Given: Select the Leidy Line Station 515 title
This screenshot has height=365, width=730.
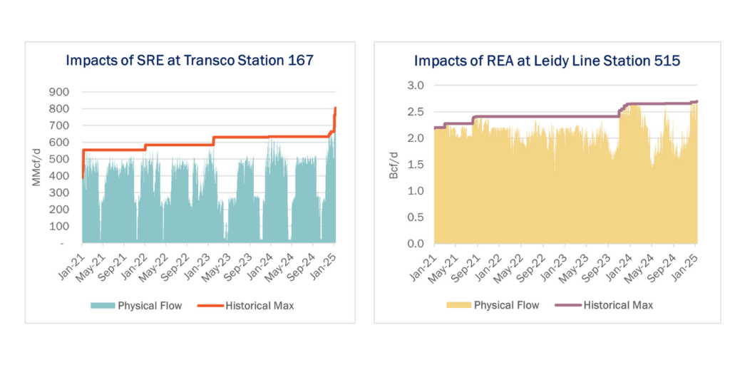Looking at the screenshot, I should point(537,61).
